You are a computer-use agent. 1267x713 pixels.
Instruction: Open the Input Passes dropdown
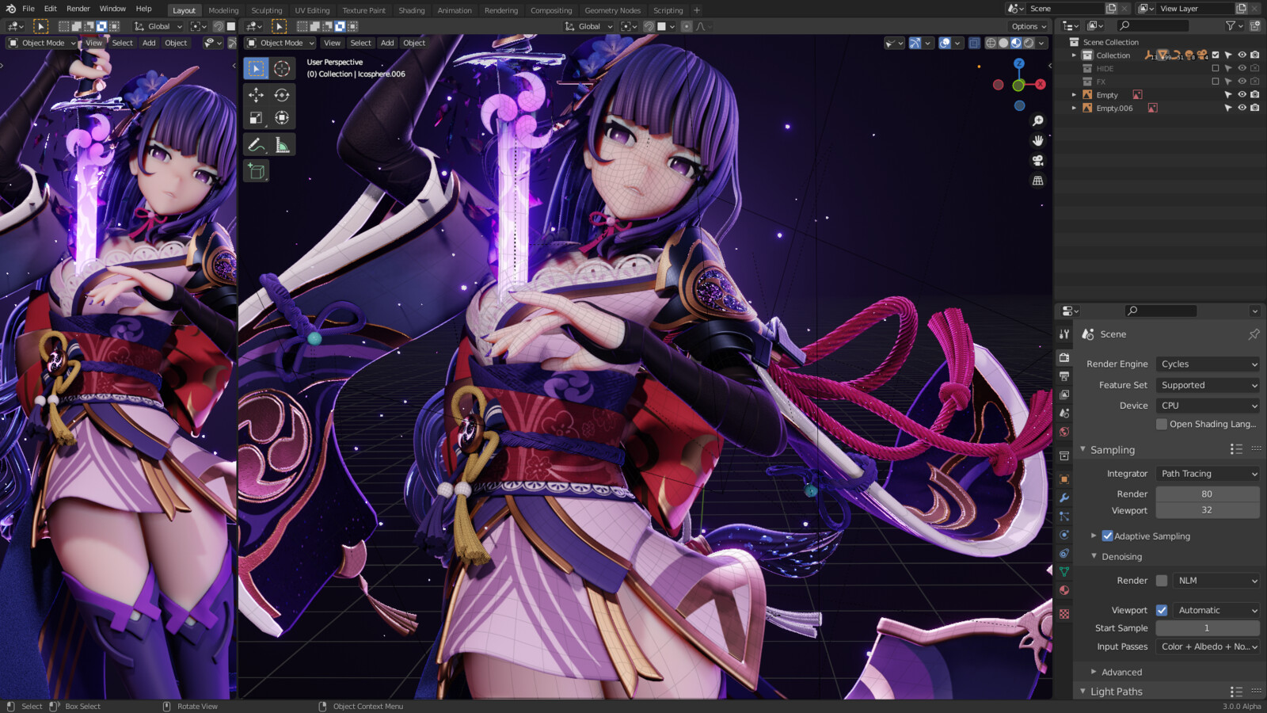1208,646
